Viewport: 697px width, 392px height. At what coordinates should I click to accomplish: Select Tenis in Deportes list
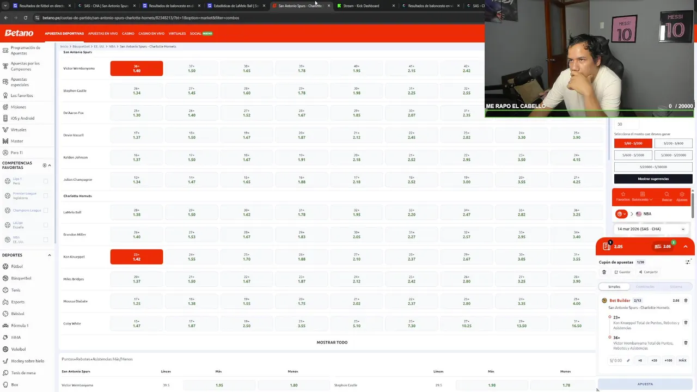point(15,290)
